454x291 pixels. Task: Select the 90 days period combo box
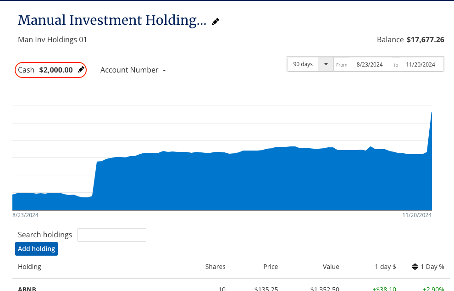(x=310, y=64)
